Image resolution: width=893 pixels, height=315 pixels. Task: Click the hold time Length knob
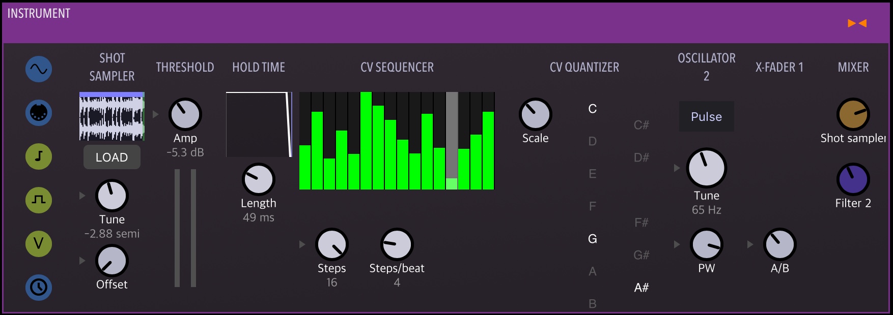click(x=259, y=179)
